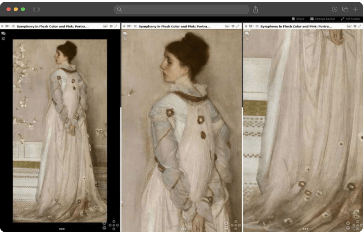The image size is (363, 234).
Task: Select the left pane title text
Action: pyautogui.click(x=53, y=26)
